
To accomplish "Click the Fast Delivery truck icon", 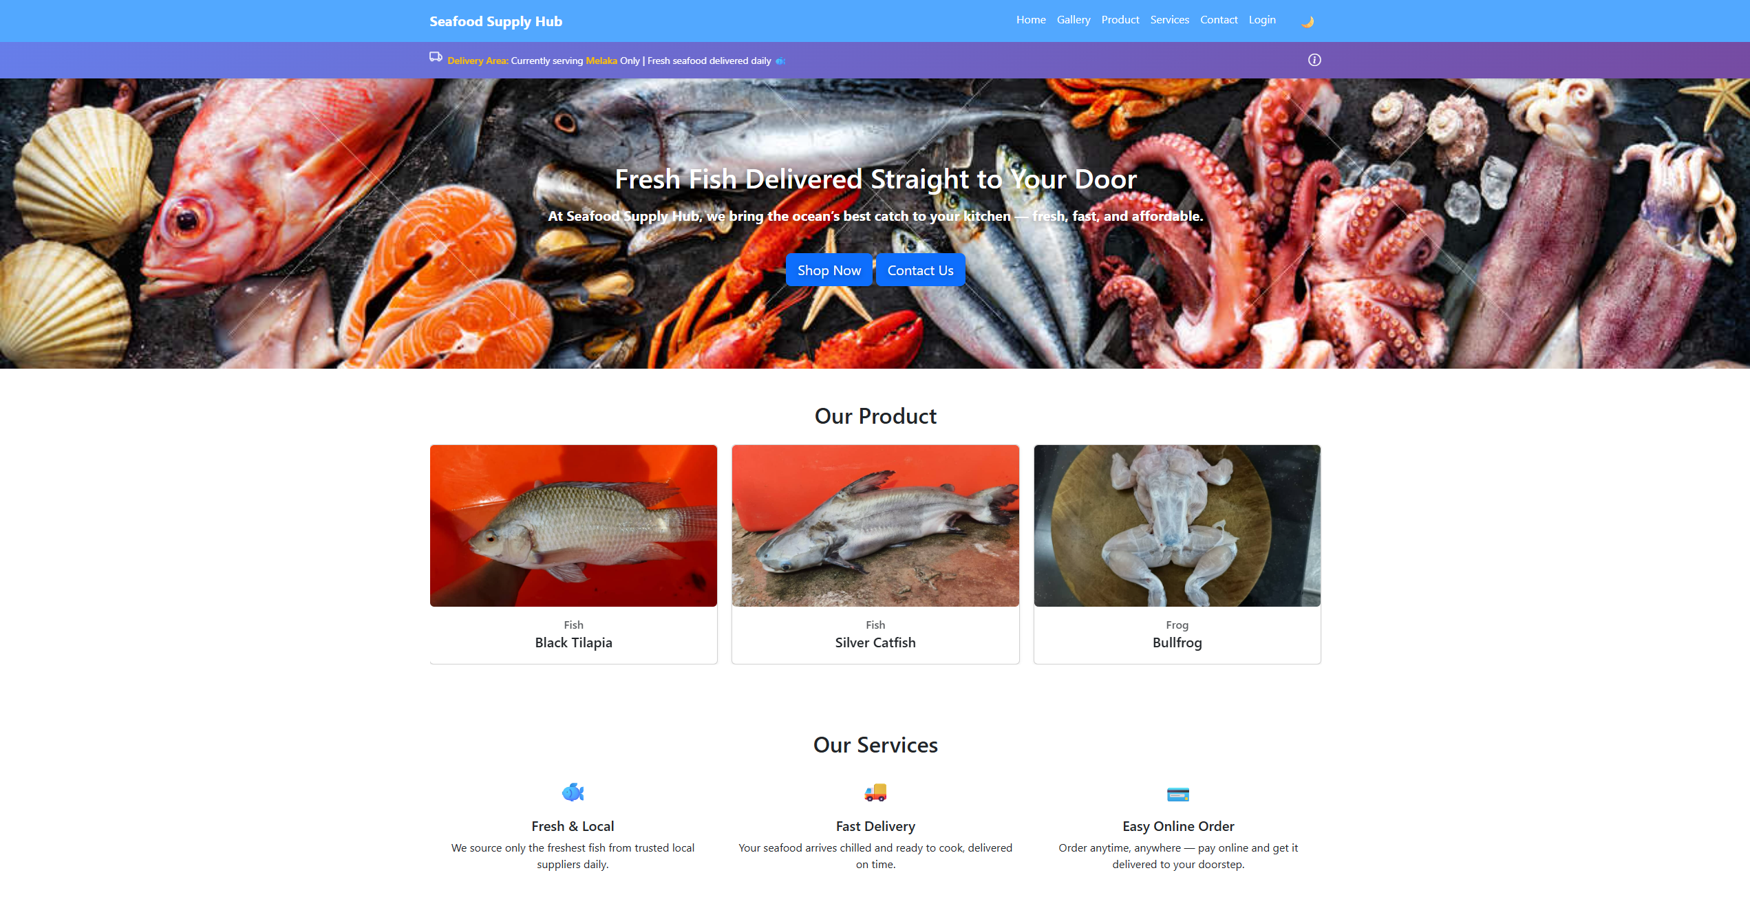I will pyautogui.click(x=875, y=792).
